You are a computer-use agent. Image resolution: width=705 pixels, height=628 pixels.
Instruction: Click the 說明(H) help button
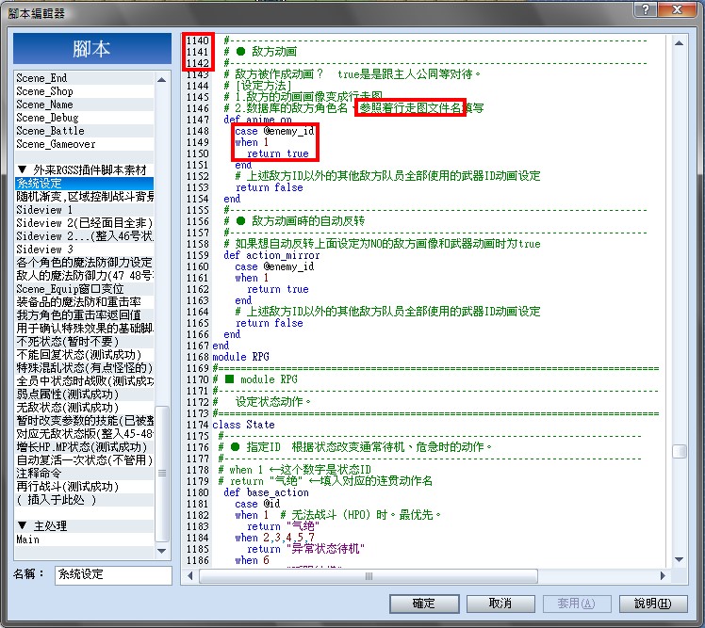(x=653, y=604)
